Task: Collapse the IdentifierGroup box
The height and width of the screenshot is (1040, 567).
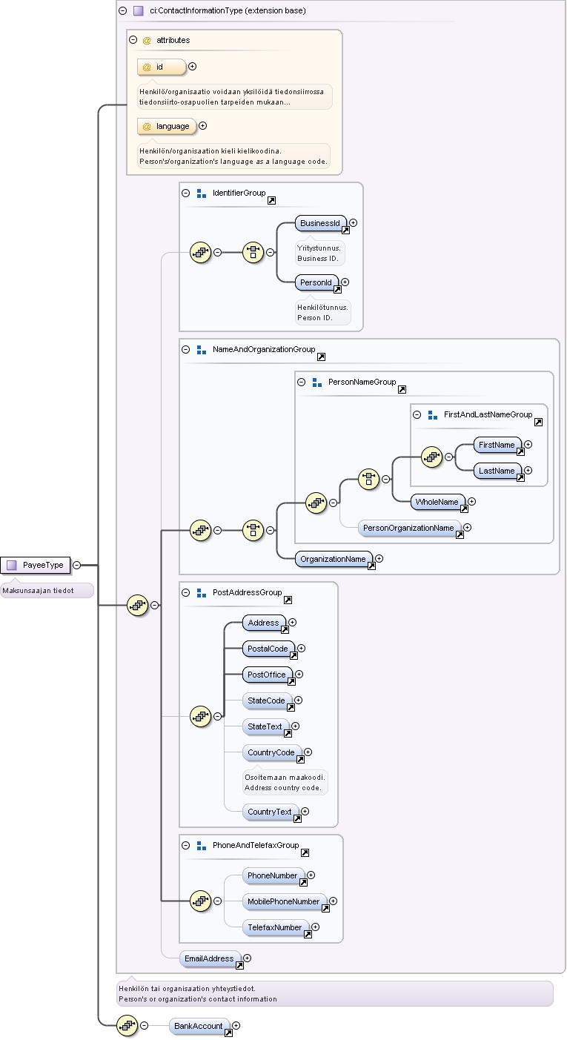Action: [x=185, y=193]
